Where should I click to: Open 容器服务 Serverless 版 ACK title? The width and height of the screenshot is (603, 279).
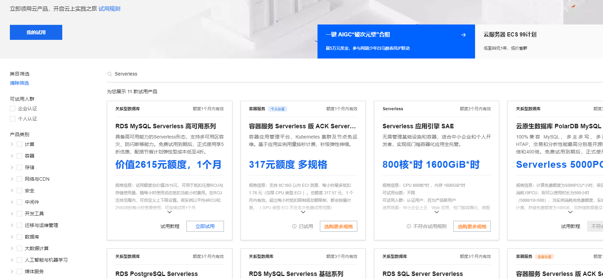pyautogui.click(x=303, y=126)
